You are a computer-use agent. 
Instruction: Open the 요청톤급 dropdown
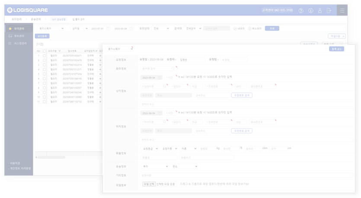150,149
